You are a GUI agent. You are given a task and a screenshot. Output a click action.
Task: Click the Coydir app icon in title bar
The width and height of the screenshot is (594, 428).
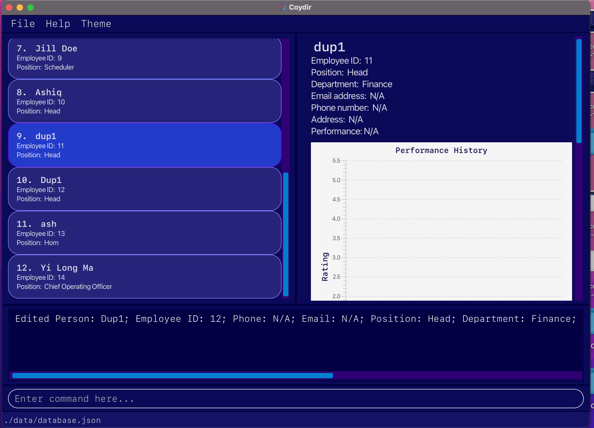[x=283, y=7]
